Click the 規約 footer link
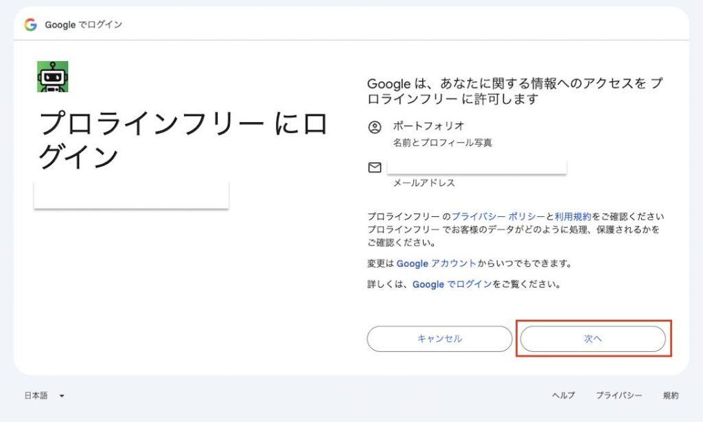The width and height of the screenshot is (703, 422). (671, 395)
